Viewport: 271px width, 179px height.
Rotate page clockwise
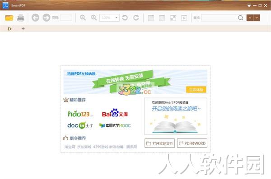click(x=136, y=18)
